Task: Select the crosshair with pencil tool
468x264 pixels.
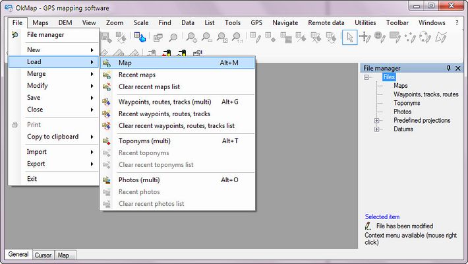Action: [365, 38]
